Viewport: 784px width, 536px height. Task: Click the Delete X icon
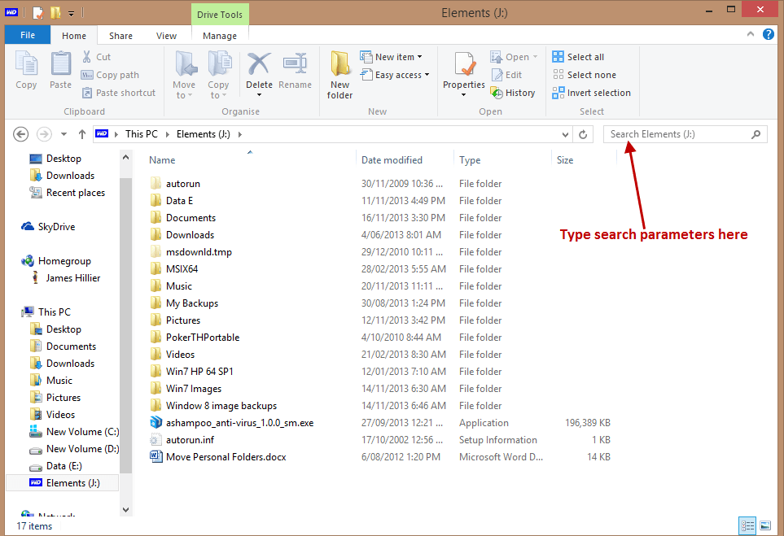(259, 64)
